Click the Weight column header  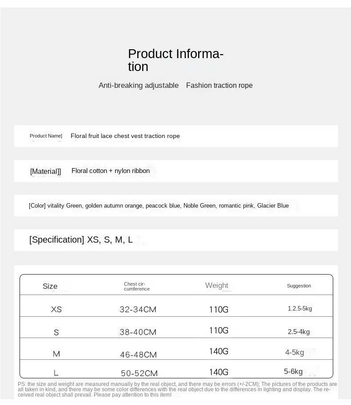(x=217, y=286)
